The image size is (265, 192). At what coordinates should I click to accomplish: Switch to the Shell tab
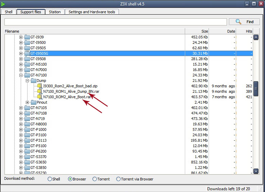[8, 12]
